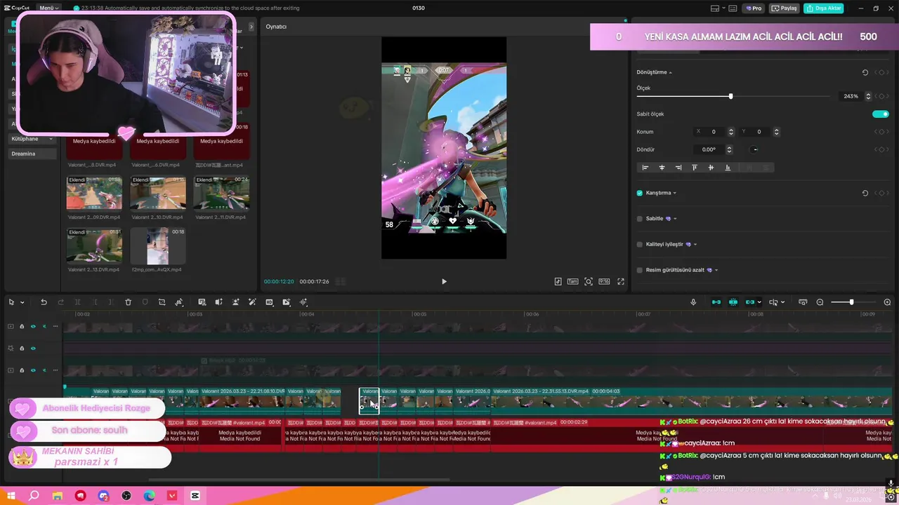
Task: Click the rotation dial knob
Action: point(754,149)
